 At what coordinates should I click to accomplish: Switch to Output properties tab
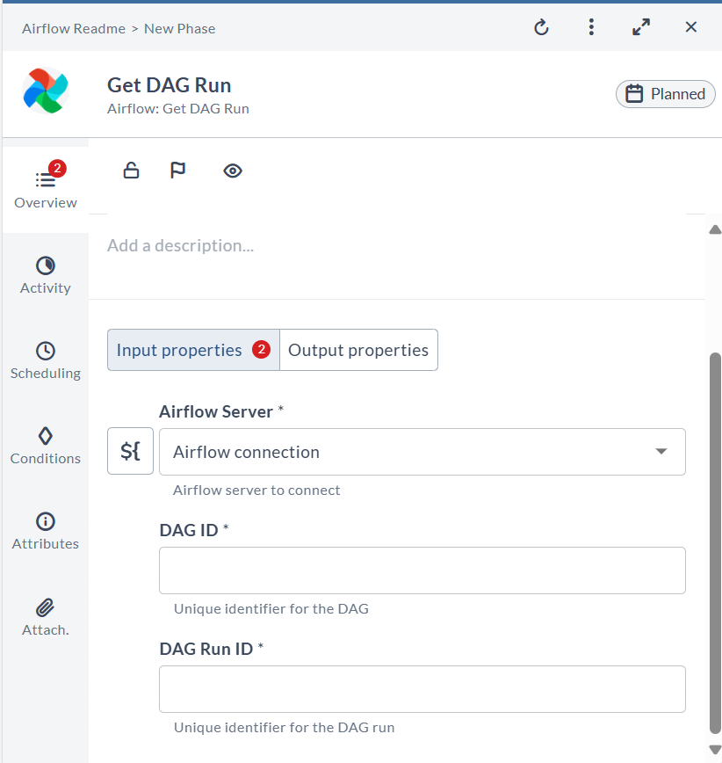coord(358,350)
